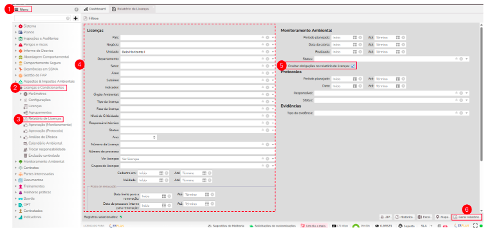The image size is (485, 235).
Task: Open Histórico with the clock icon
Action: point(405,217)
